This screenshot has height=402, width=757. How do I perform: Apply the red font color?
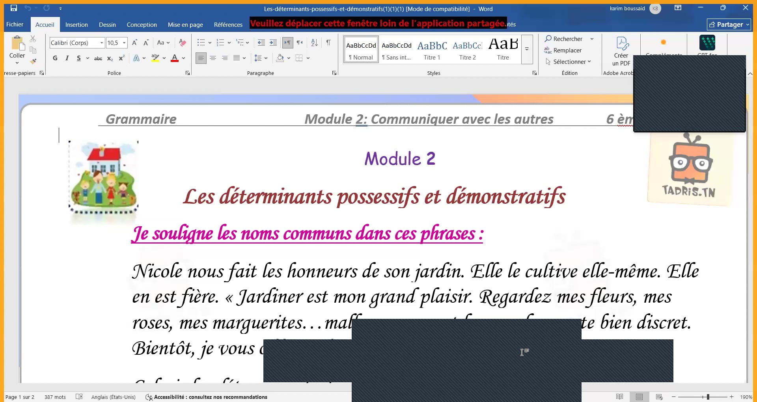(x=175, y=58)
